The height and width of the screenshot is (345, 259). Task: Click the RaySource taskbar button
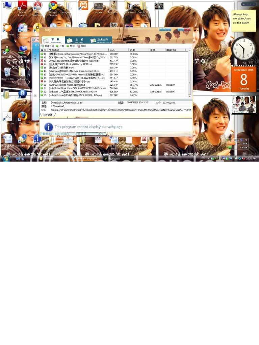click(119, 159)
